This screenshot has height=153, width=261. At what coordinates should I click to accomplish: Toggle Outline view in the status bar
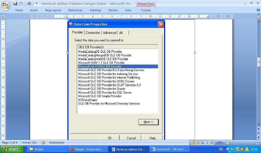pyautogui.click(x=207, y=142)
